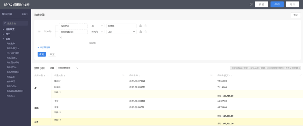303x126 pixels.
Task: Select the 商机状态 field
Action: 11,77
